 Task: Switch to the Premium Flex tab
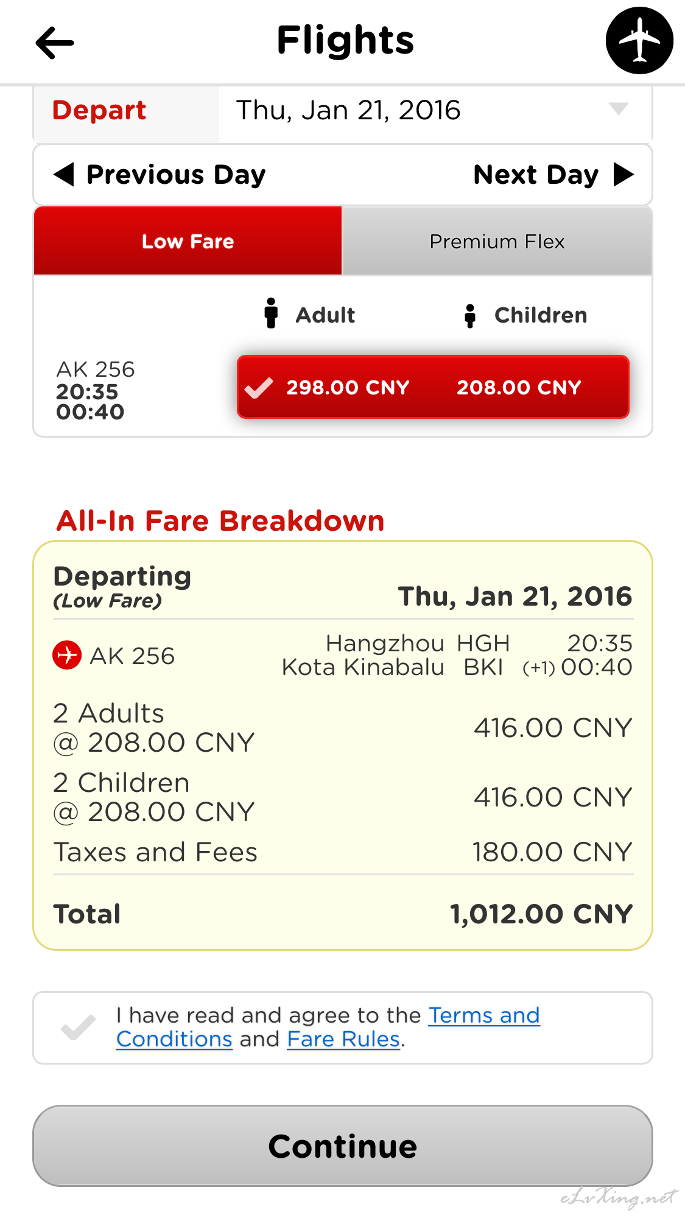tap(497, 241)
